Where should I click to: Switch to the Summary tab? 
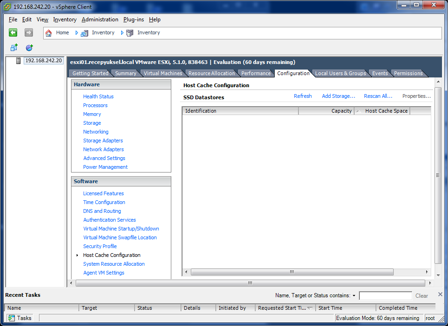(126, 73)
